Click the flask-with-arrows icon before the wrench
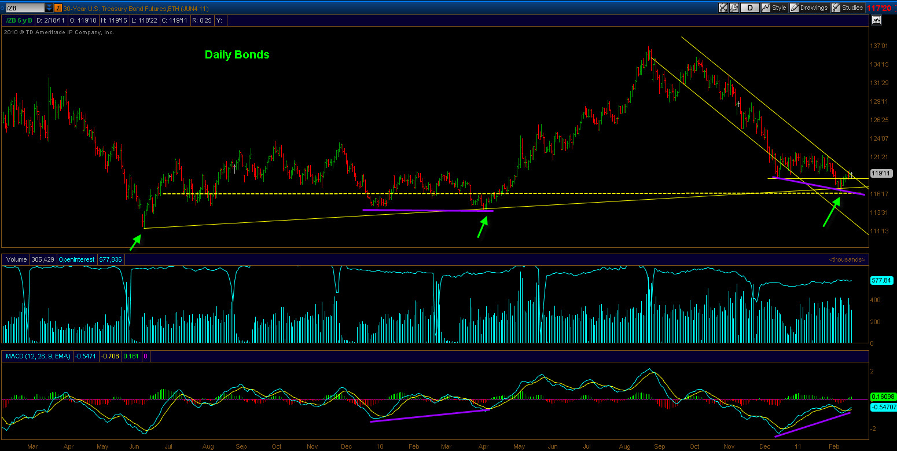The width and height of the screenshot is (897, 451). click(723, 8)
